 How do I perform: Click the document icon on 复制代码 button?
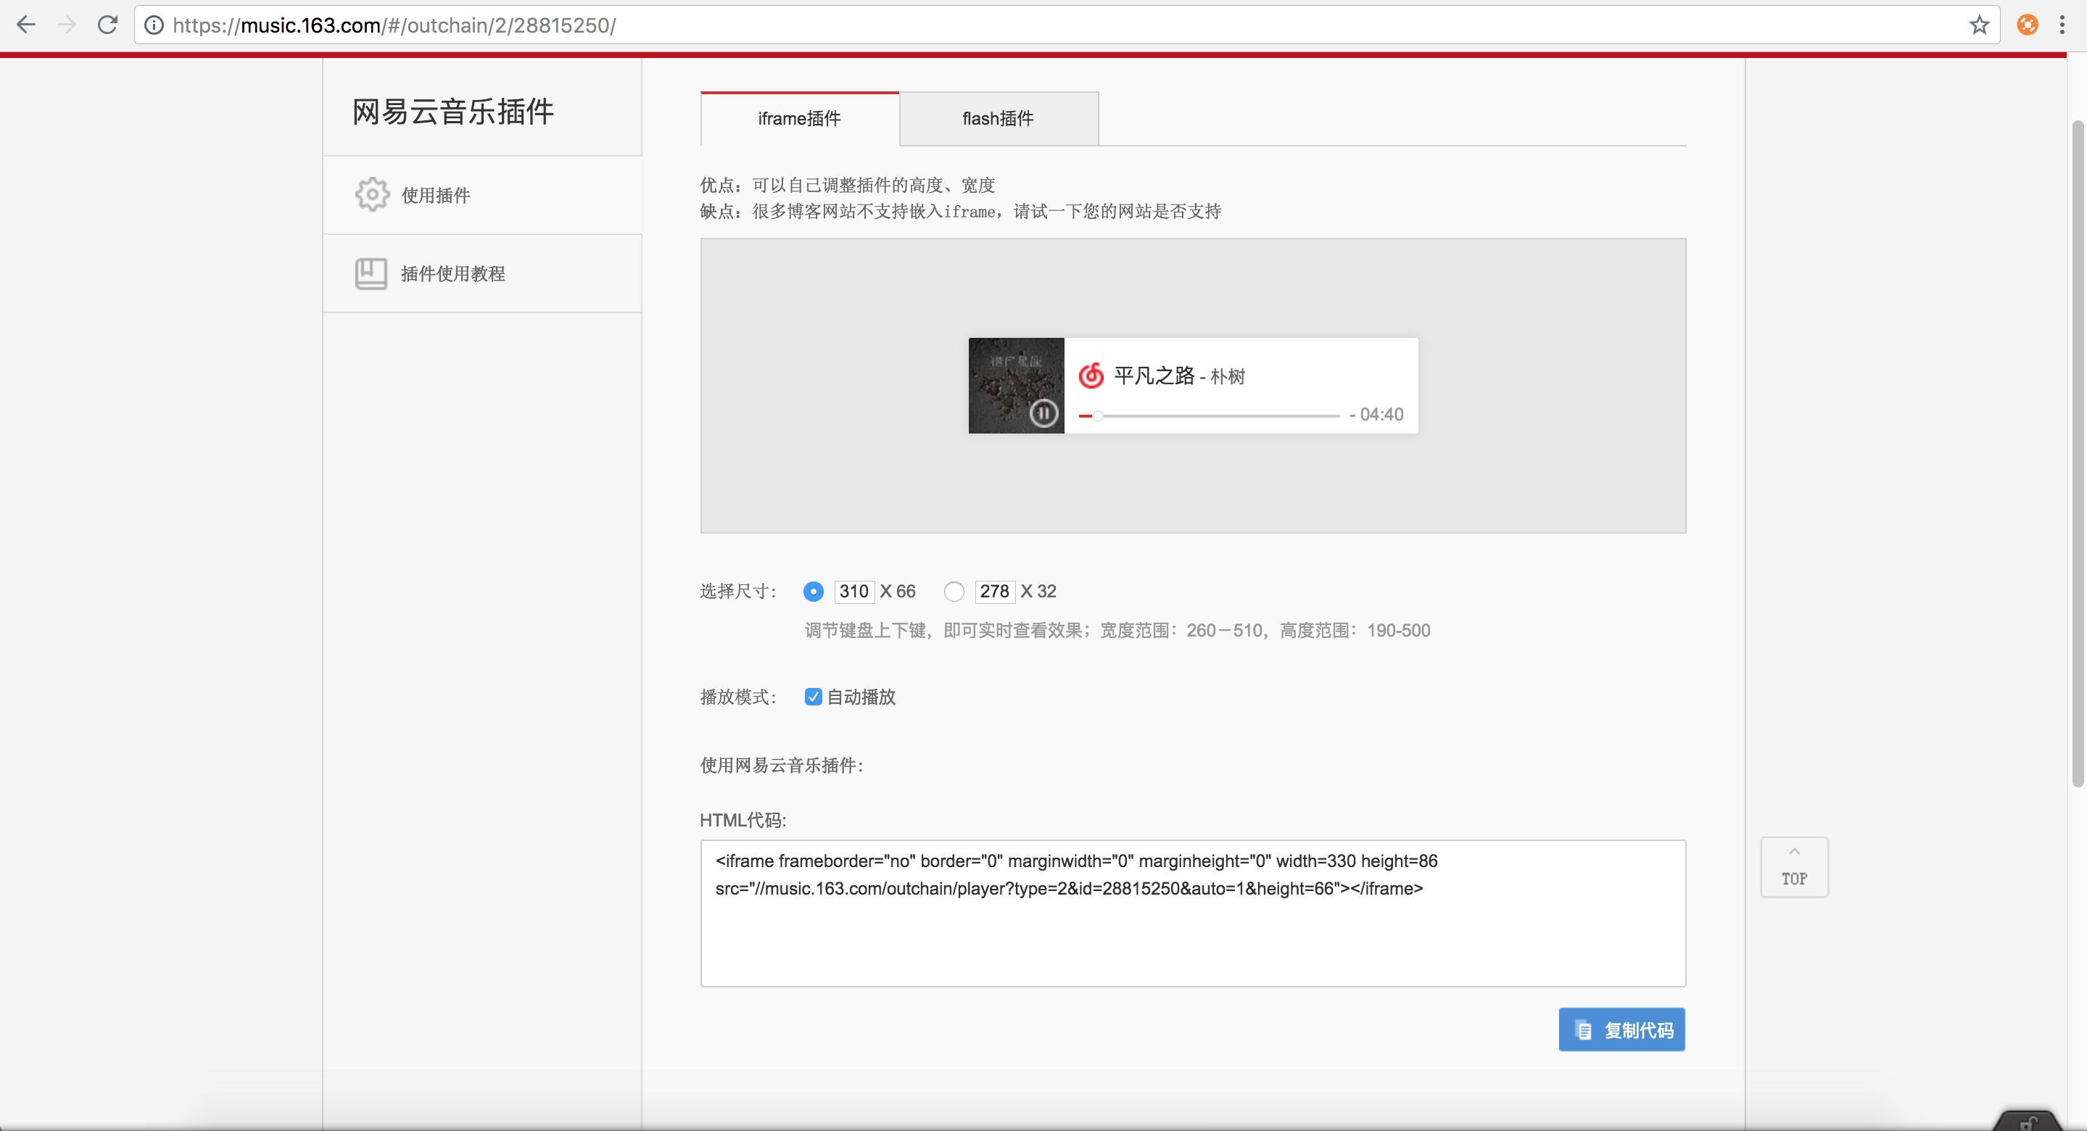pyautogui.click(x=1583, y=1029)
